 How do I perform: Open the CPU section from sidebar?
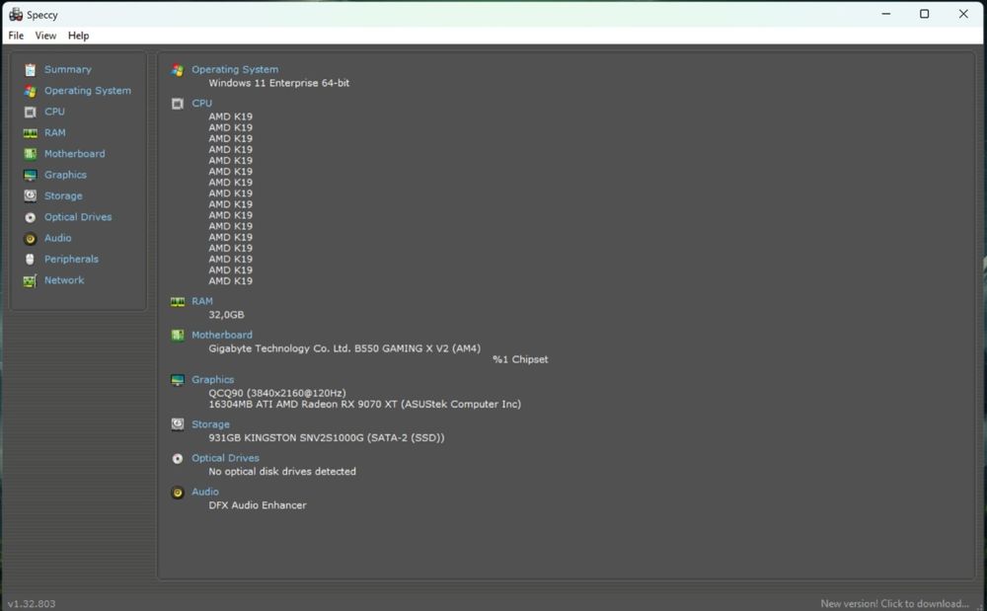pyautogui.click(x=54, y=112)
